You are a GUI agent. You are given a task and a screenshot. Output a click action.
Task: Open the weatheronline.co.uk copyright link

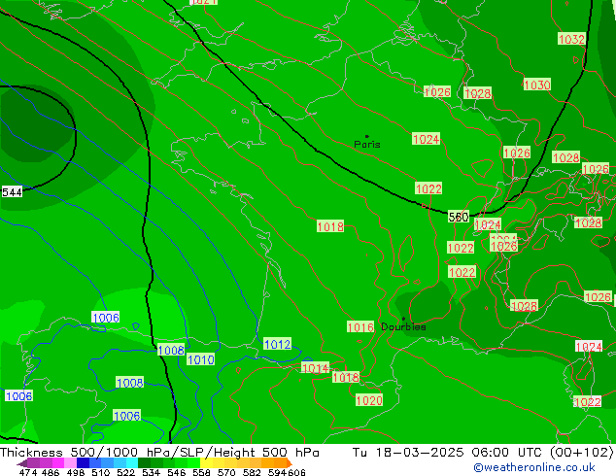click(x=534, y=467)
